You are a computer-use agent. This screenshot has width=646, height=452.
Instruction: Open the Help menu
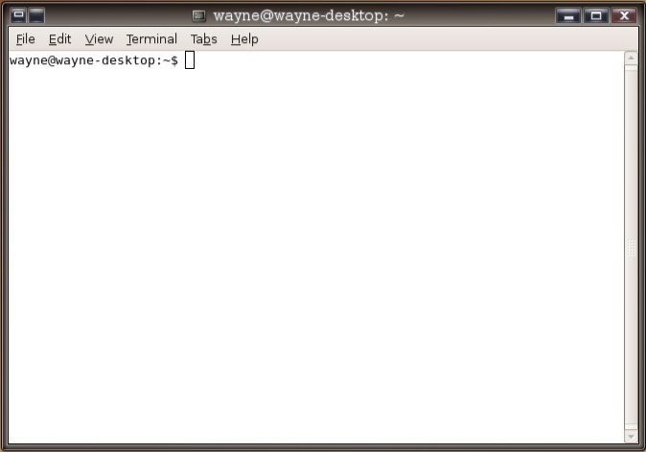244,39
